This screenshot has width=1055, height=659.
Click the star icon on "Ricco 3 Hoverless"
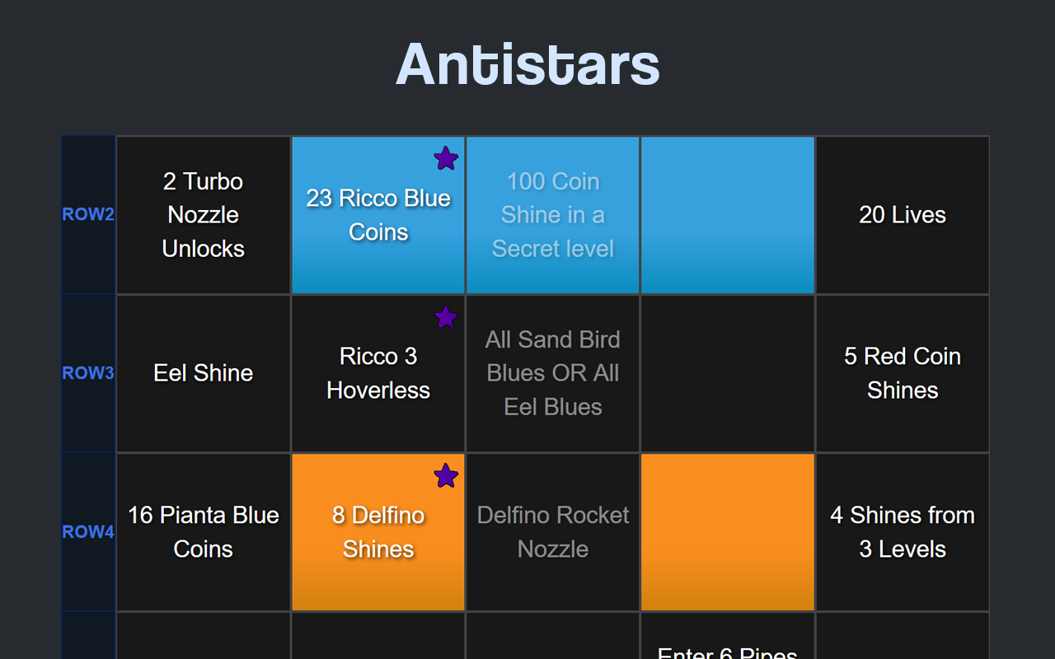coord(446,316)
